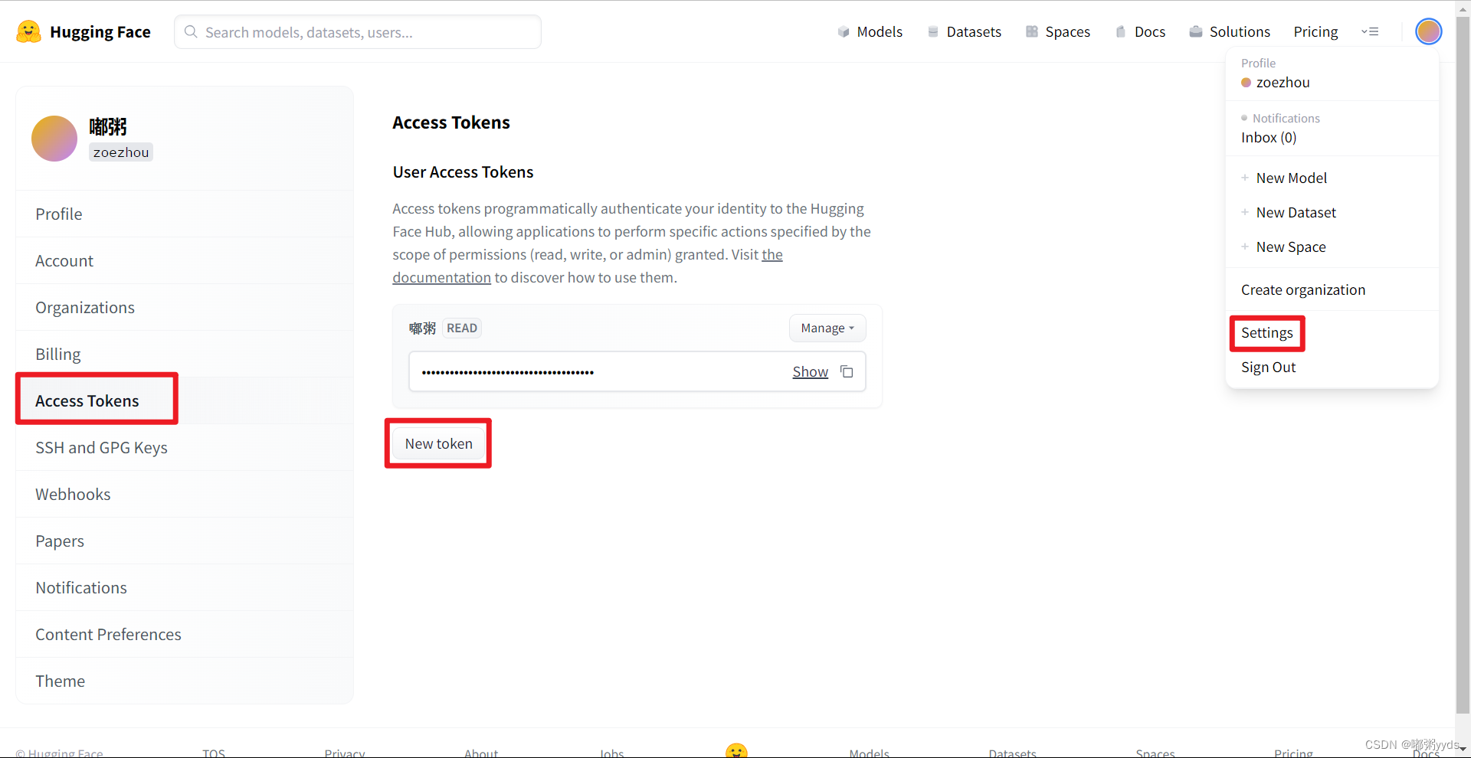This screenshot has height=758, width=1471.
Task: Expand the Manage dropdown for the token
Action: coord(827,328)
